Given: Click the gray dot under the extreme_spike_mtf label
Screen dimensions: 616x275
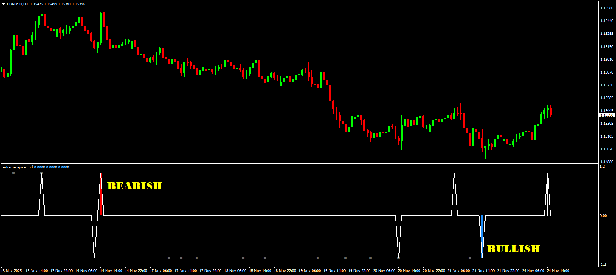Looking at the screenshot, I should [14, 173].
